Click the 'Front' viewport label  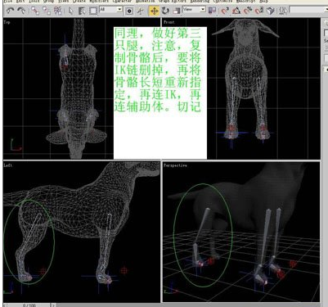(x=169, y=22)
